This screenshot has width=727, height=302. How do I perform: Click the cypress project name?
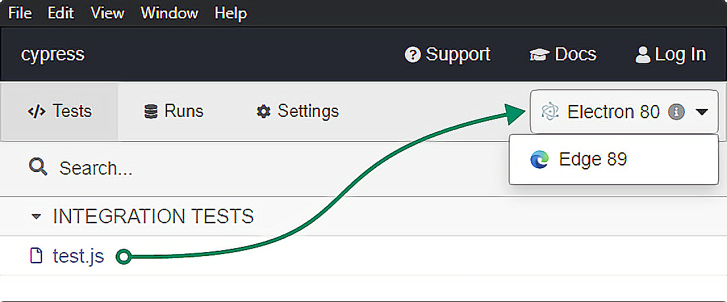coord(53,54)
